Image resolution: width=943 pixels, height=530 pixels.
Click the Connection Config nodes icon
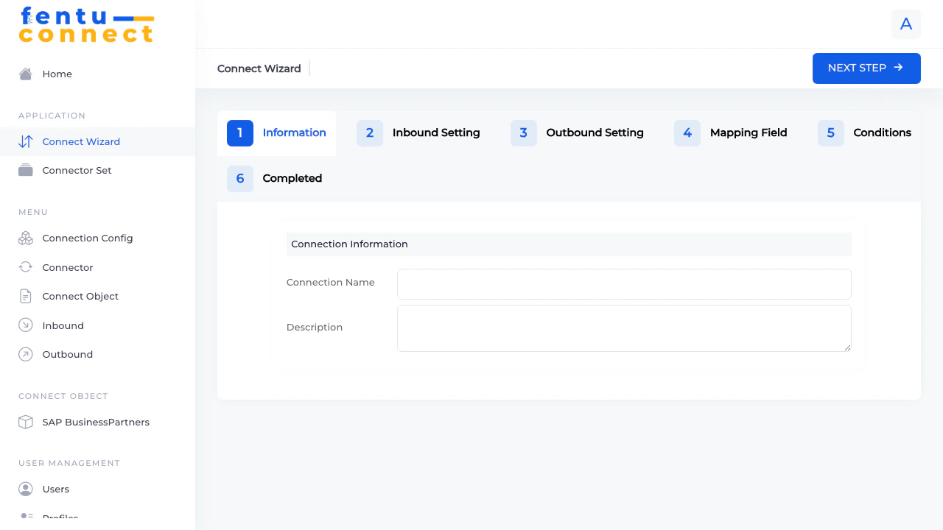pos(26,238)
